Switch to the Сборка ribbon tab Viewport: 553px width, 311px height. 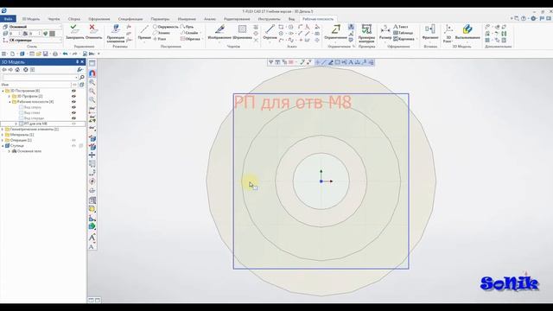click(x=74, y=19)
